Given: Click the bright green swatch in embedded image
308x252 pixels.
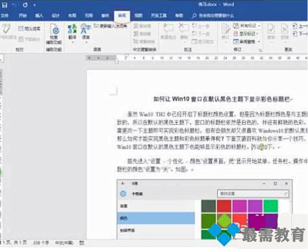Looking at the screenshot, I should 271,206.
